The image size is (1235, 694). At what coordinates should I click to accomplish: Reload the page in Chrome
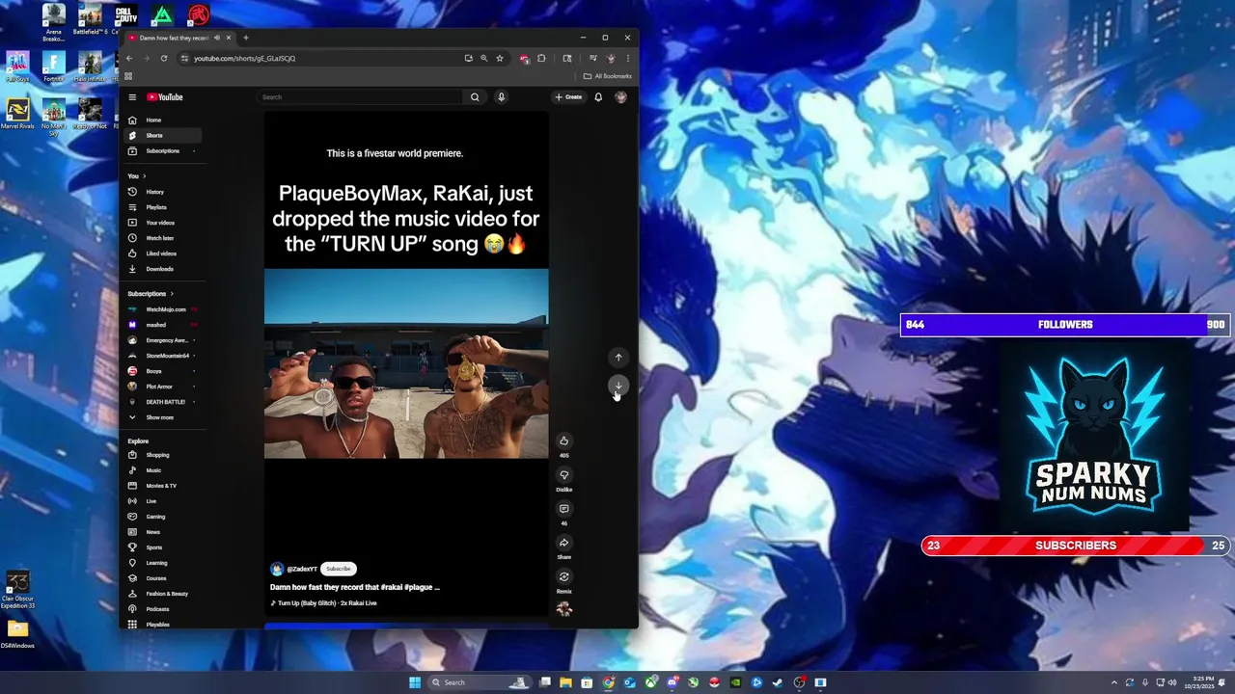pyautogui.click(x=163, y=58)
